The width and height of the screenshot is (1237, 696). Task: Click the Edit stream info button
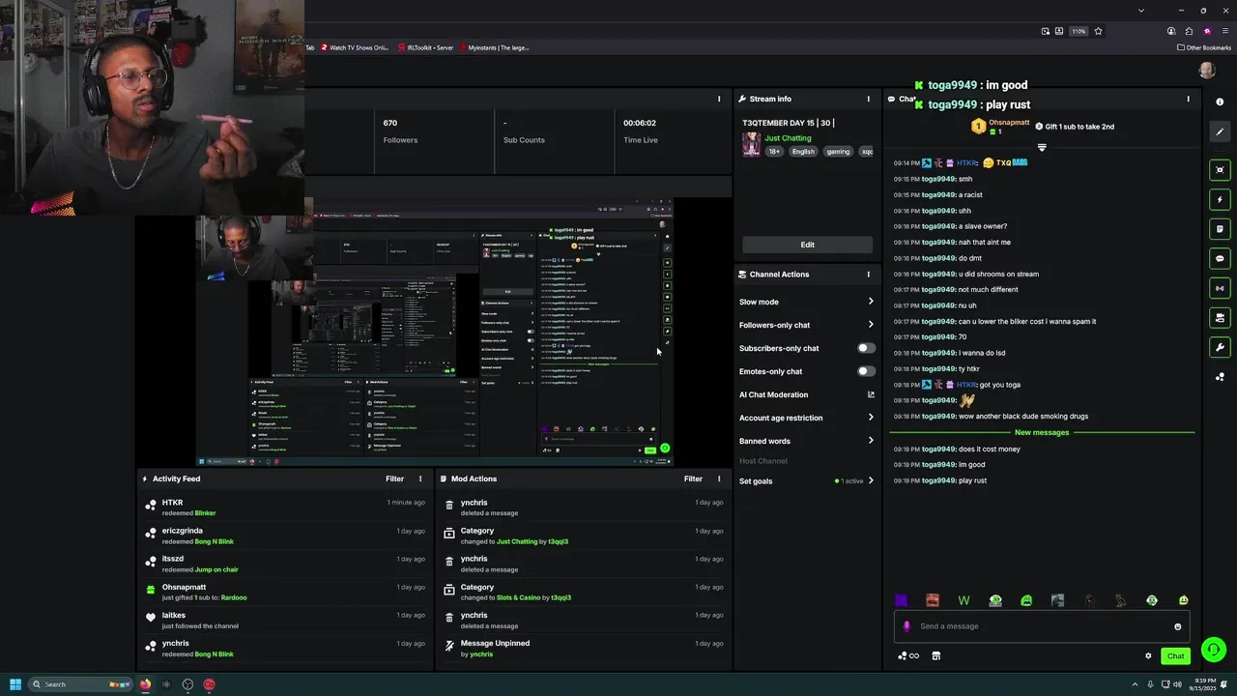[x=807, y=245]
